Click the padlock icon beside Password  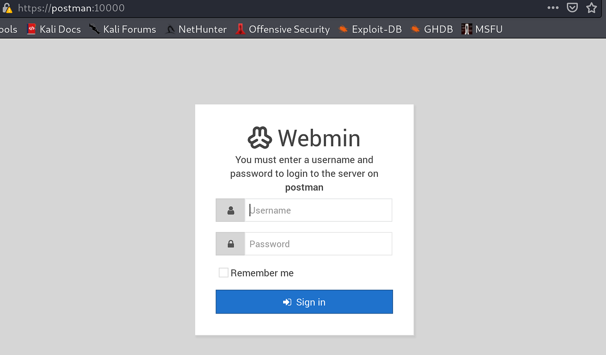click(x=231, y=244)
